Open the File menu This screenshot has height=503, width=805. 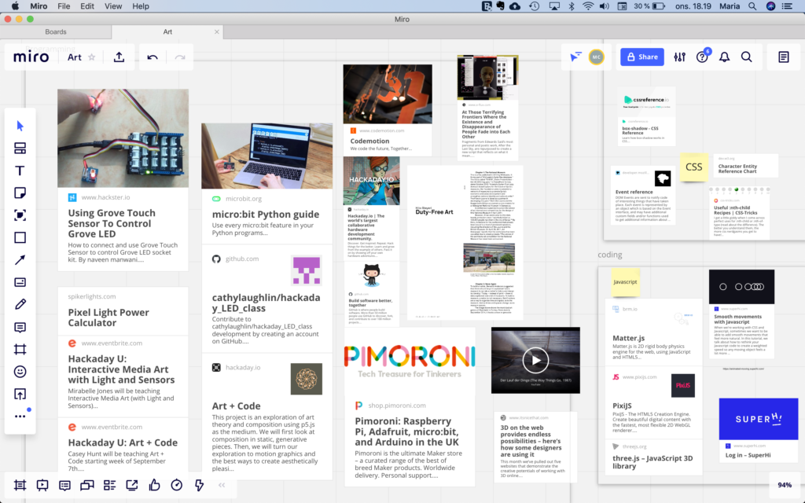pos(64,6)
